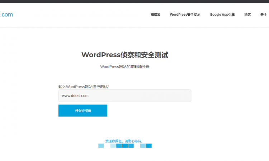Open the WordPress安全提示 menu item
269x161 pixels.
pyautogui.click(x=185, y=15)
